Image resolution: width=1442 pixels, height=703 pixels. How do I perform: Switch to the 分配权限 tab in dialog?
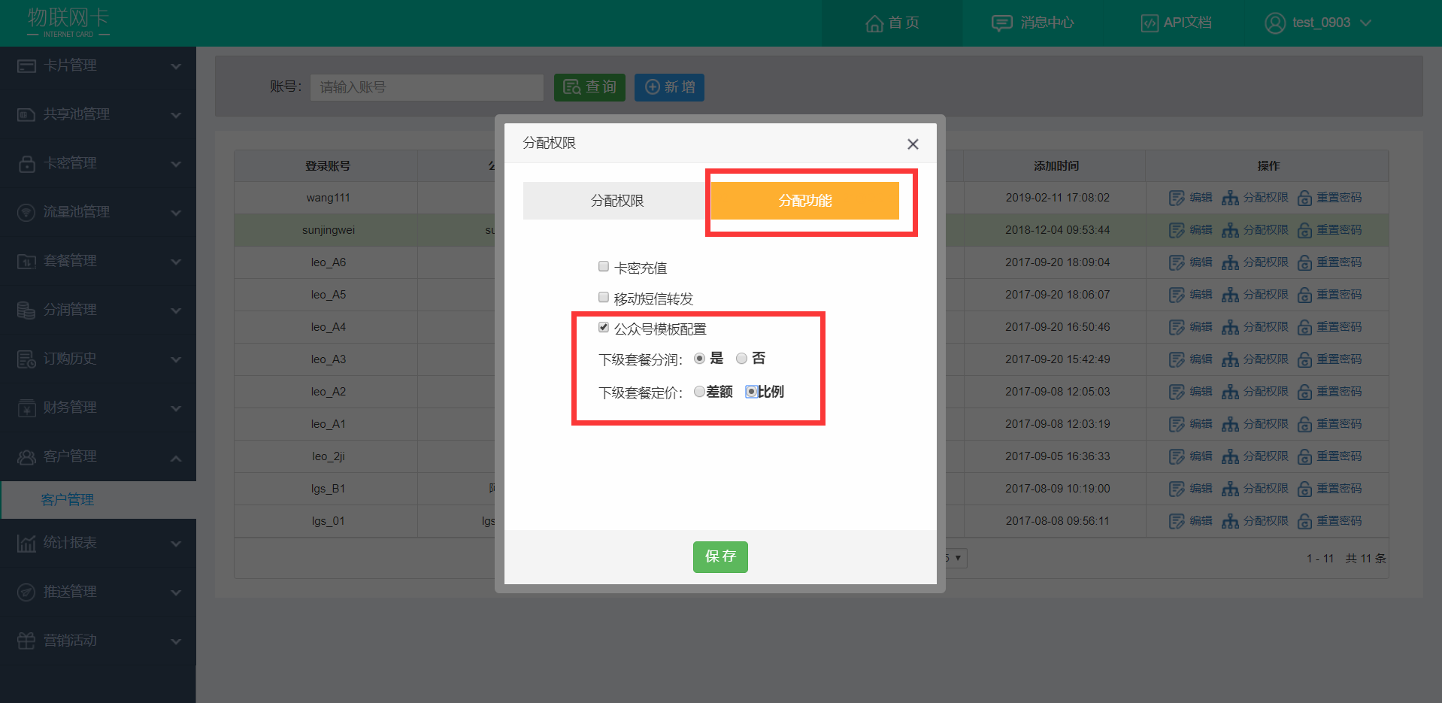point(616,201)
